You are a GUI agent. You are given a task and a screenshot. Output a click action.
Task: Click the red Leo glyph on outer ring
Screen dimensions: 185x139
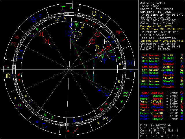coord(13,45)
